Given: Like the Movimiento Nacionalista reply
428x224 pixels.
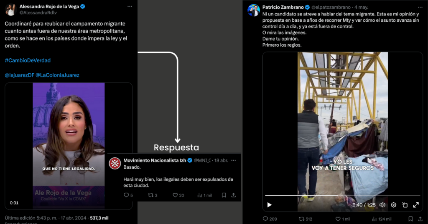Looking at the screenshot, I should tap(176, 195).
